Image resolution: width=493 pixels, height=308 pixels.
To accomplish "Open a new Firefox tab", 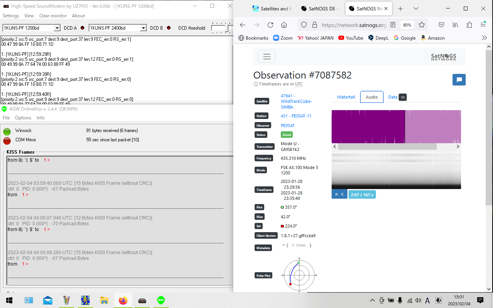I will pyautogui.click(x=401, y=8).
